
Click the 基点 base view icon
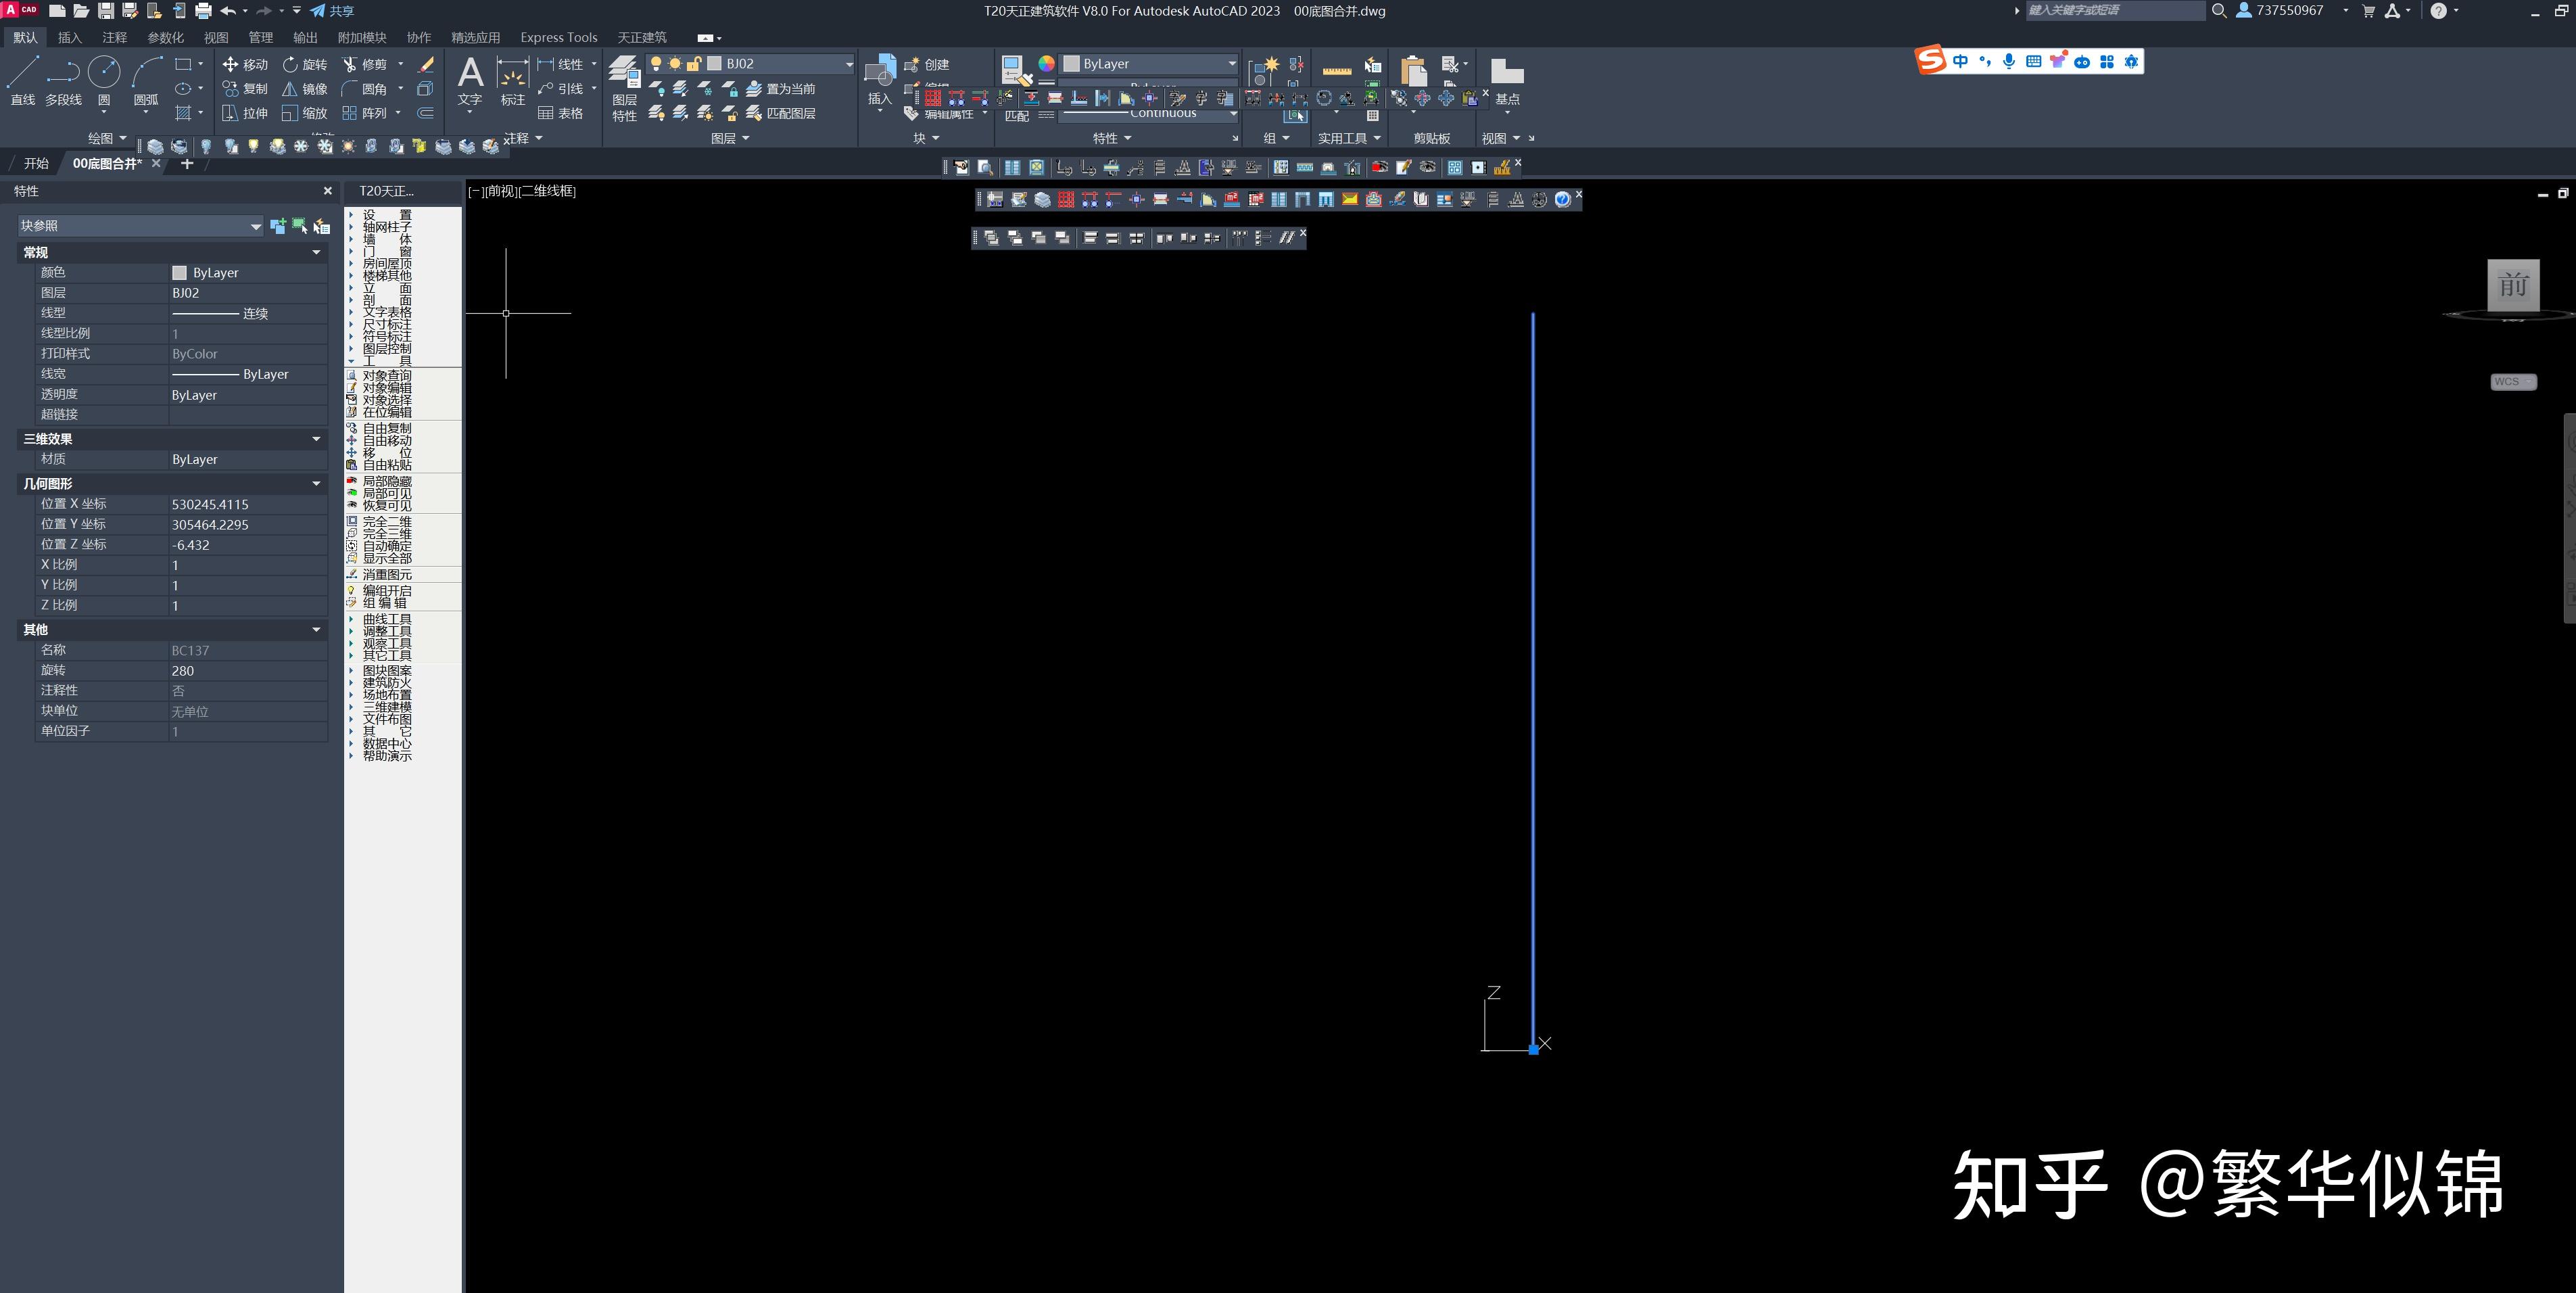click(x=1507, y=80)
